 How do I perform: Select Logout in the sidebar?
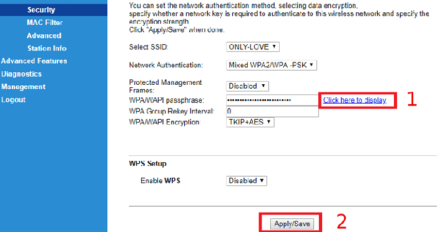click(x=13, y=100)
